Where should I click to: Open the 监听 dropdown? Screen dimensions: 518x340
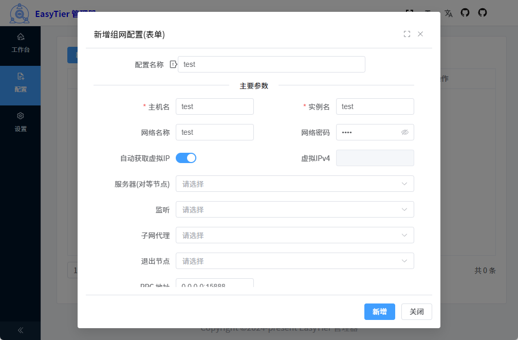point(295,209)
